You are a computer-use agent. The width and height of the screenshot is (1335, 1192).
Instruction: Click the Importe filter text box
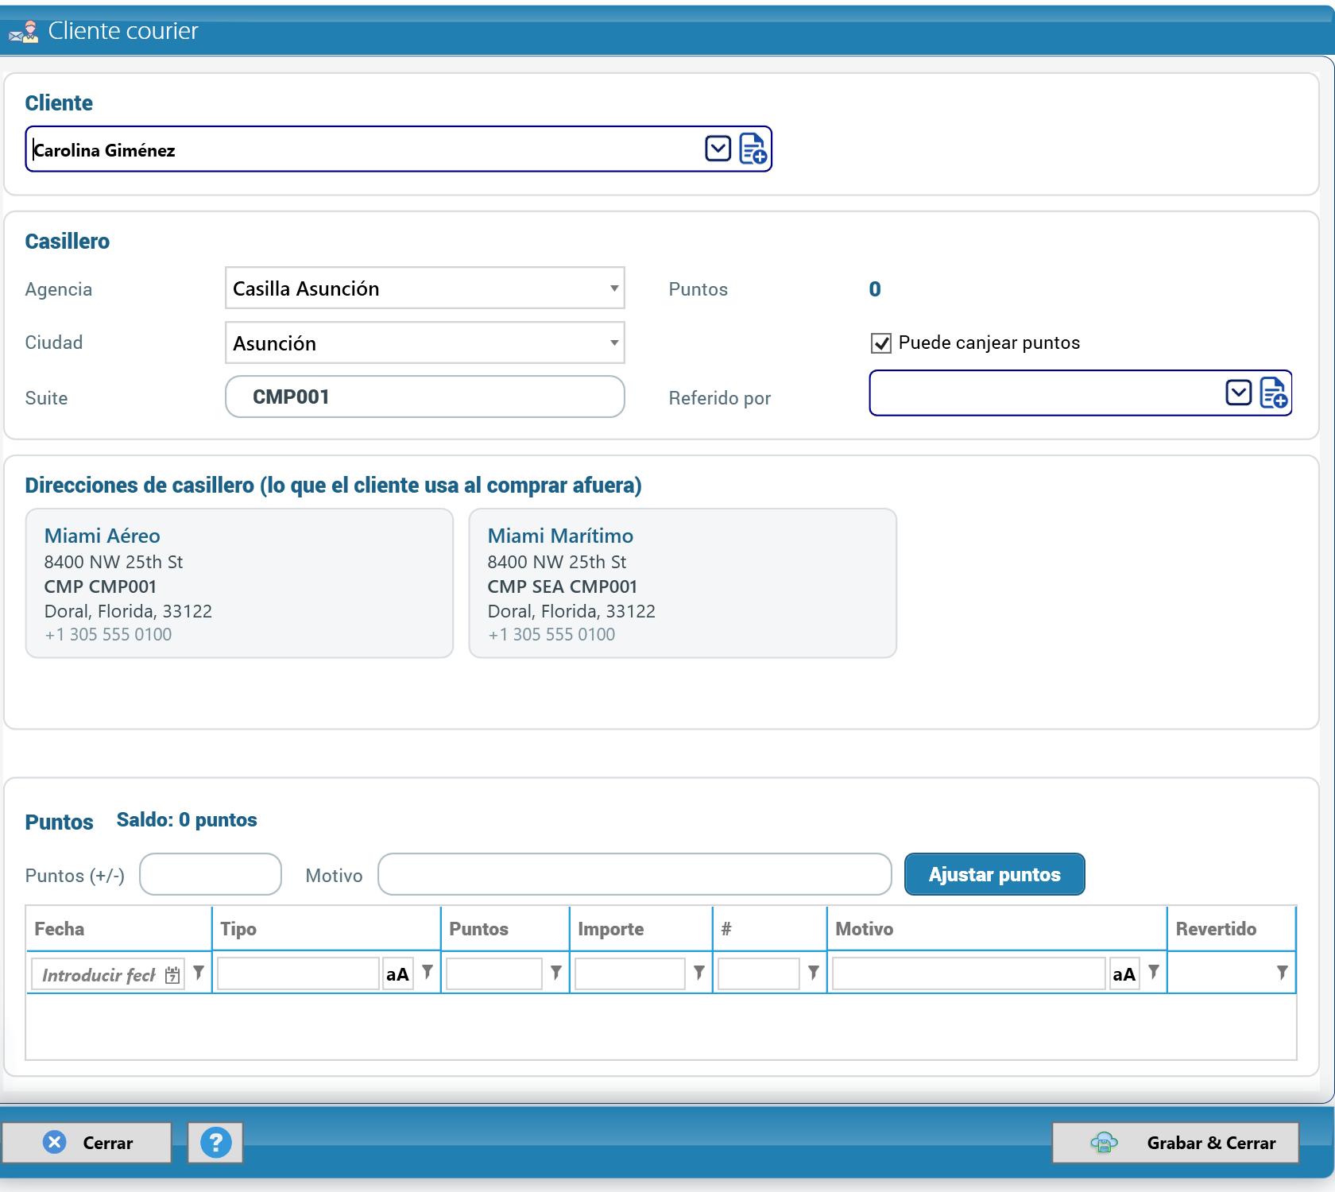pos(630,974)
